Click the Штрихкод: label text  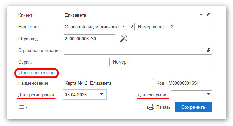29,39
